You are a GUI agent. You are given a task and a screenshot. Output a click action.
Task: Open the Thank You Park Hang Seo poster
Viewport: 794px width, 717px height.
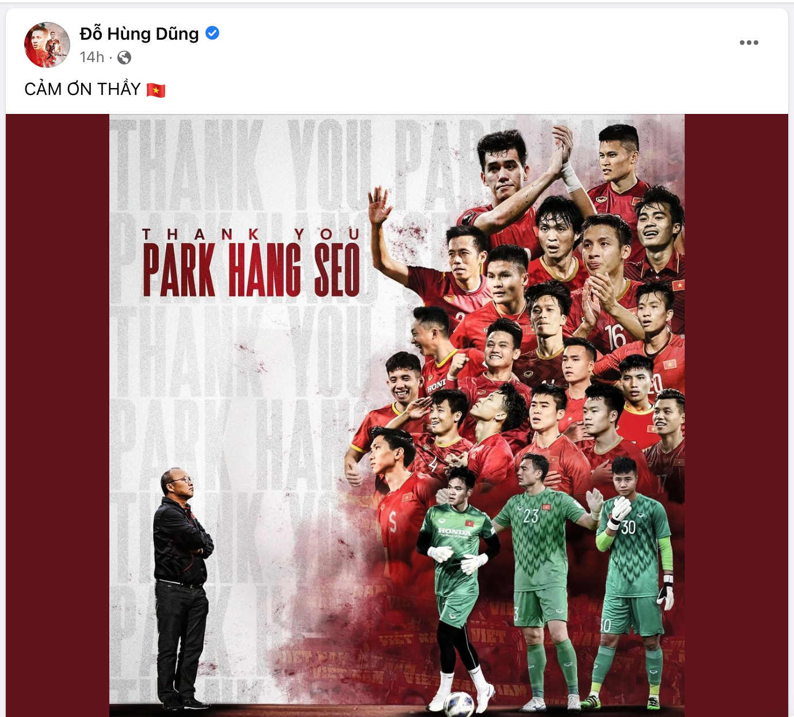[x=397, y=415]
